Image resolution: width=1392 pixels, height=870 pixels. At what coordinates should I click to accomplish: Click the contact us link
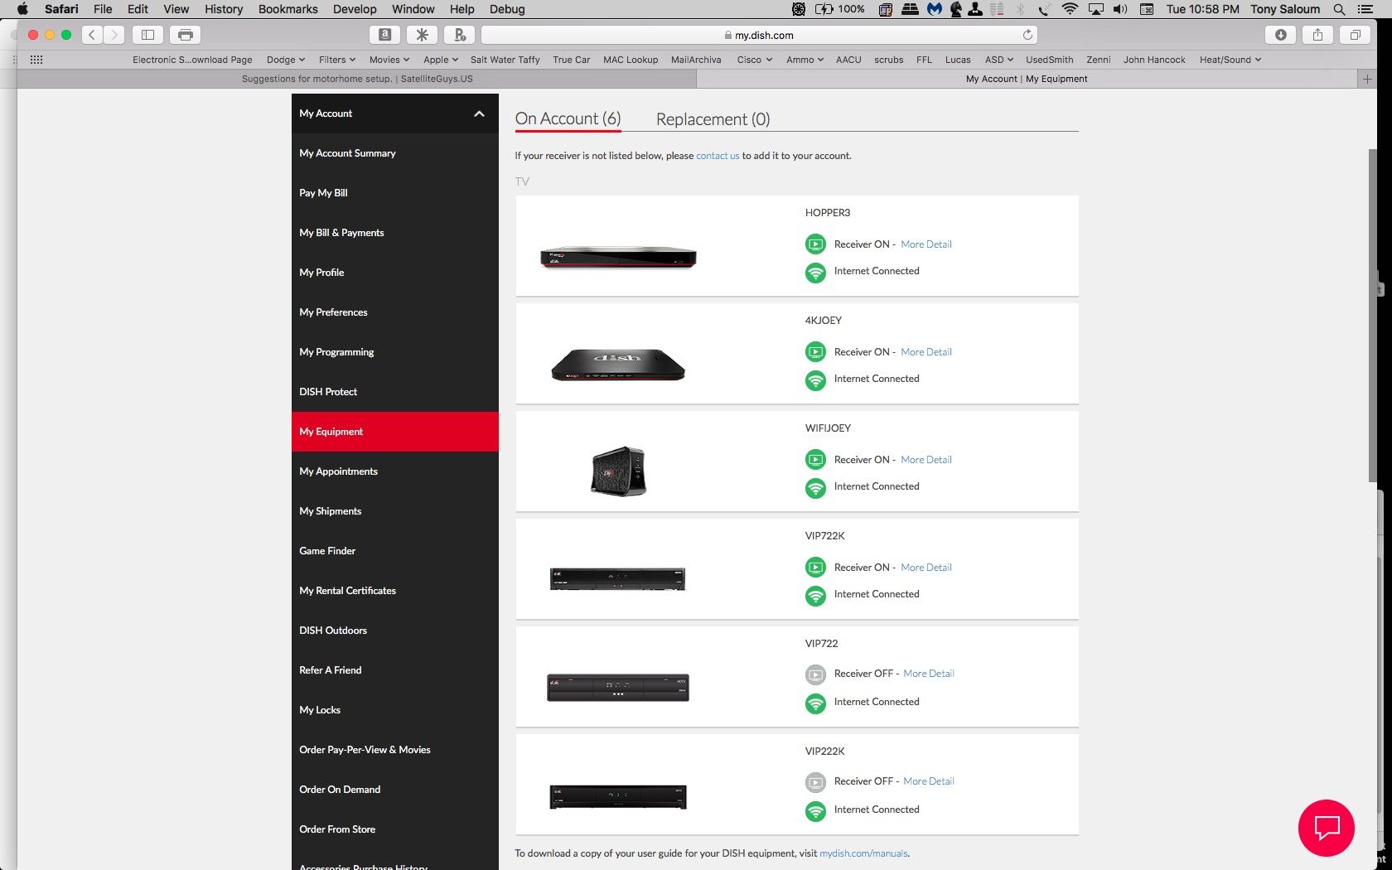pos(718,156)
